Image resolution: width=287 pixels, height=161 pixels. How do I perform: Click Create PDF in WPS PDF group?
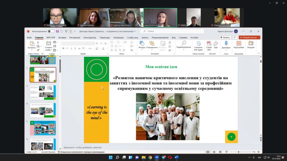(x=209, y=44)
